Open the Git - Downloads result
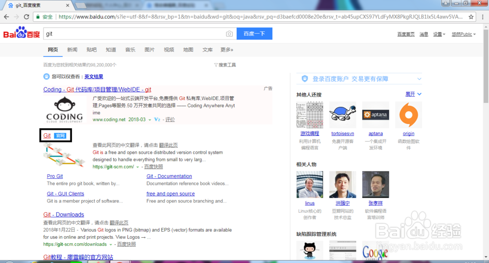Viewport: 489px width, 263px height. tap(64, 214)
